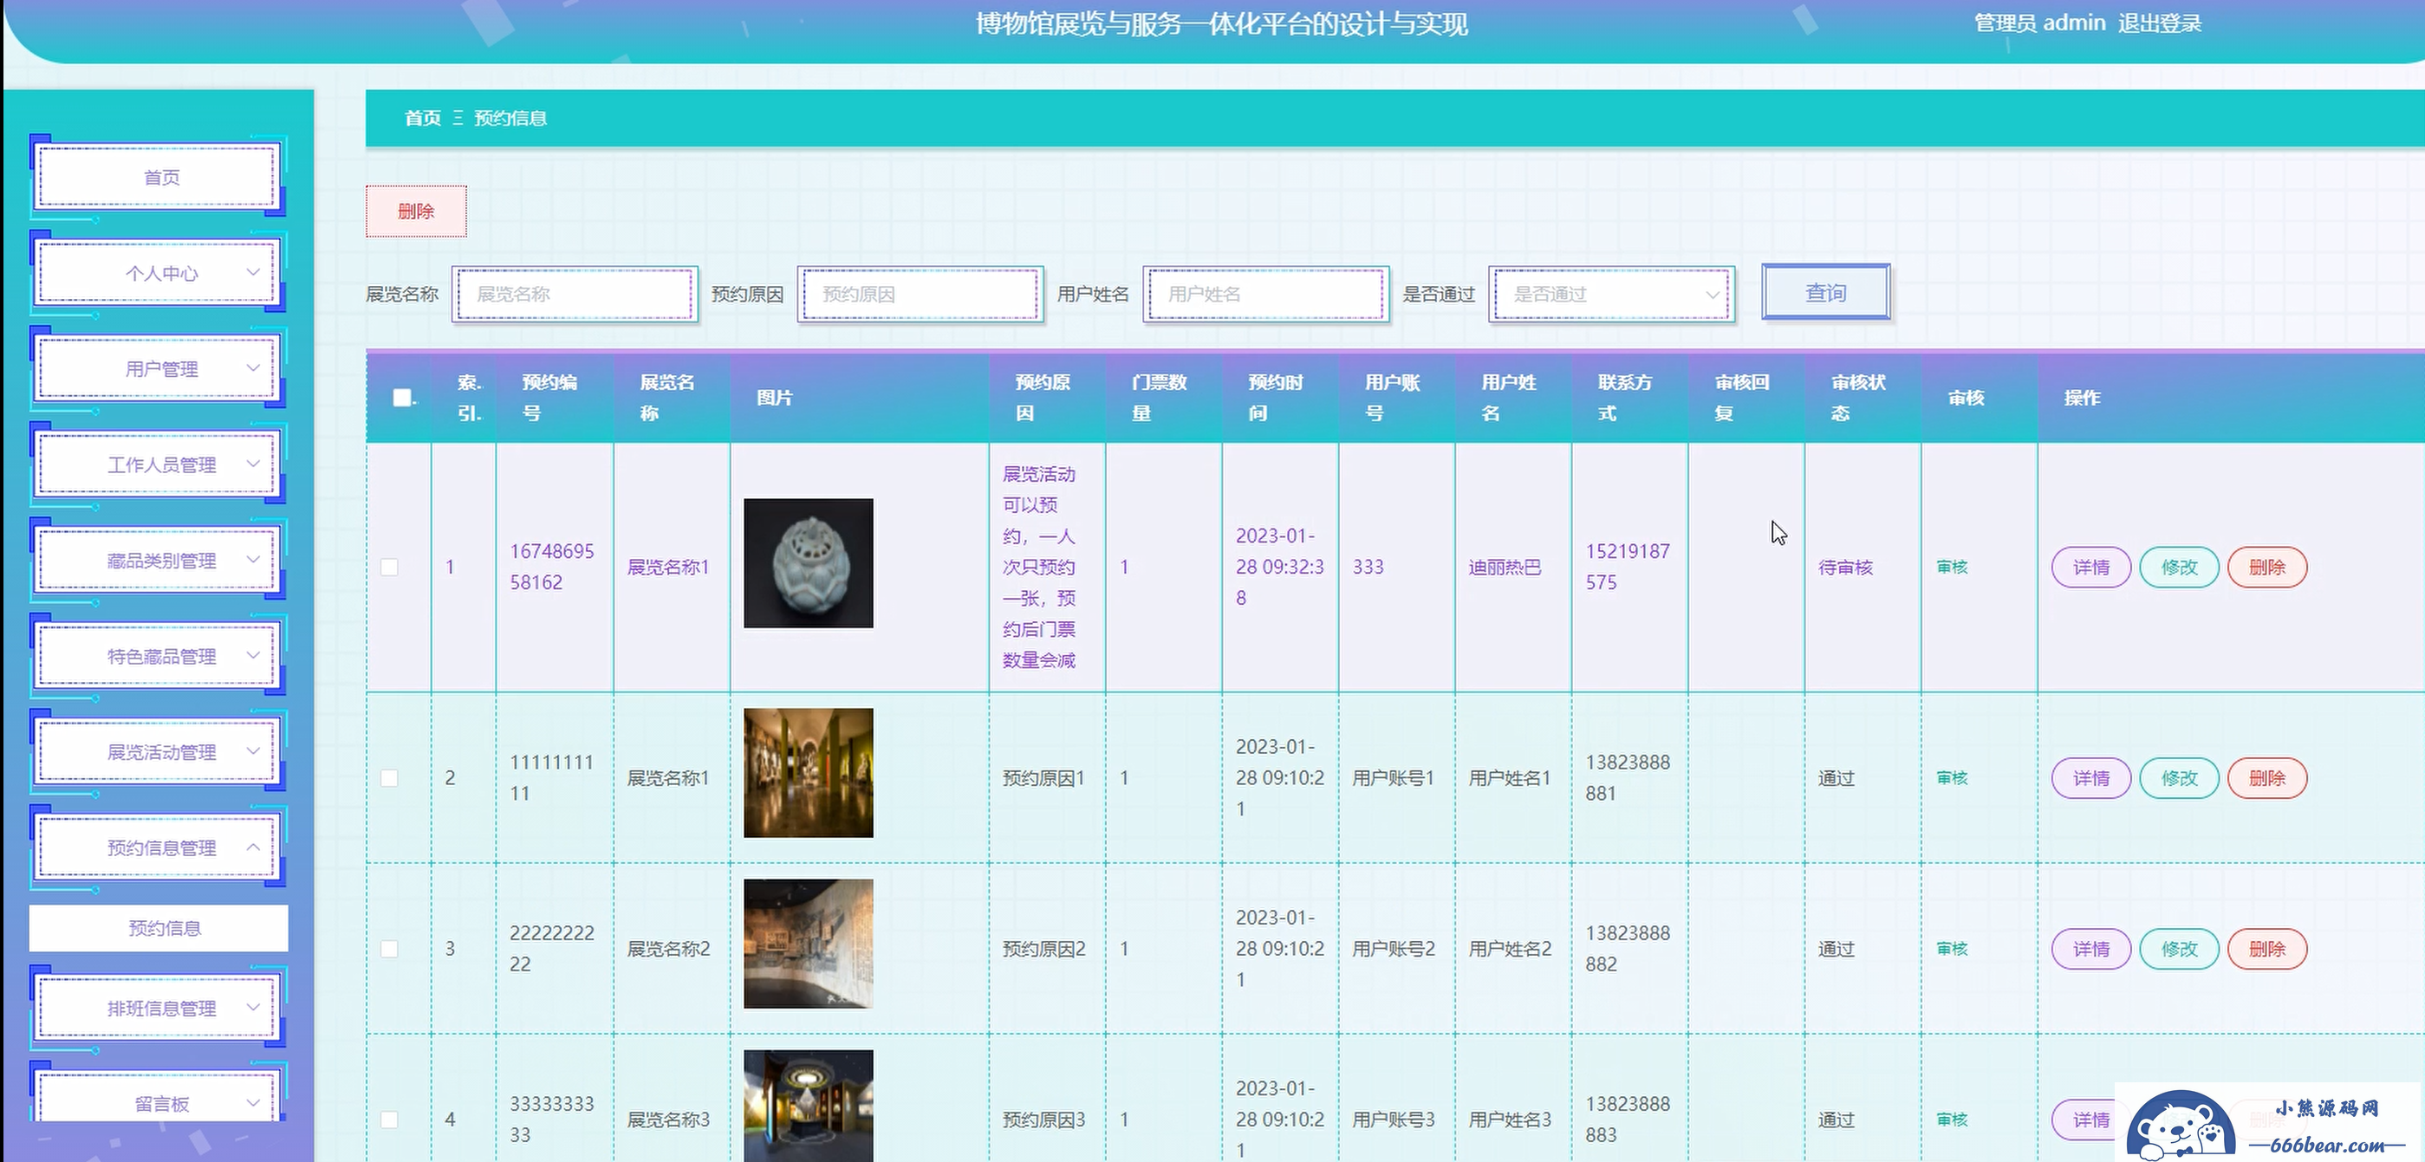
Task: Click 审核 for the 用户姓名2 row
Action: tap(1953, 950)
